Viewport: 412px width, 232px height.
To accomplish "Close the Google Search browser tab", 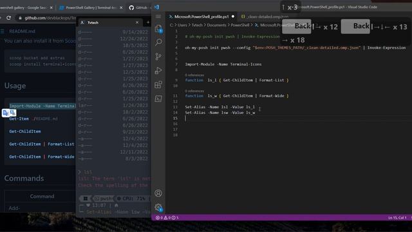I will [51, 8].
